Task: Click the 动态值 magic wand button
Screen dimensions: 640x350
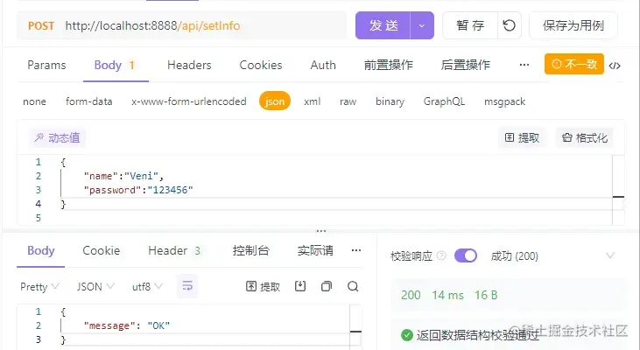Action: (x=57, y=138)
